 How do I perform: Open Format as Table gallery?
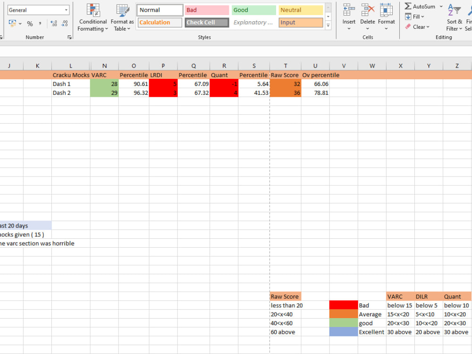(122, 17)
